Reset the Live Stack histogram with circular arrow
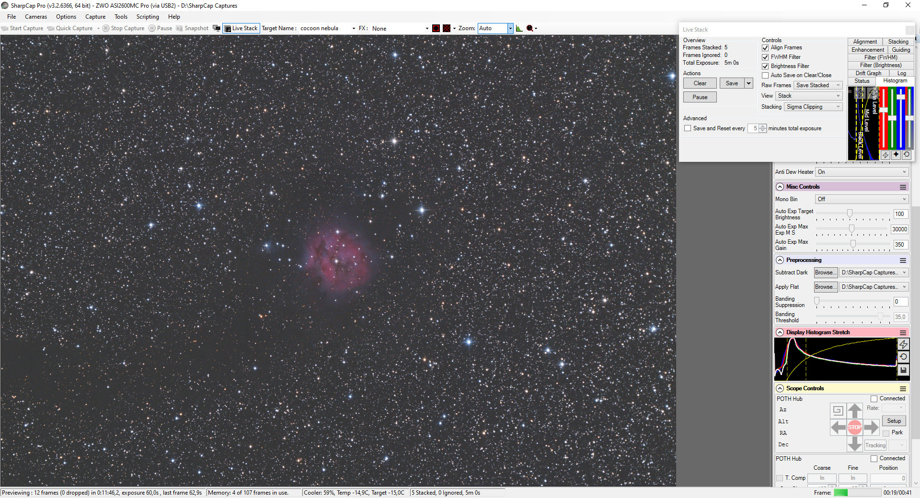 [907, 155]
